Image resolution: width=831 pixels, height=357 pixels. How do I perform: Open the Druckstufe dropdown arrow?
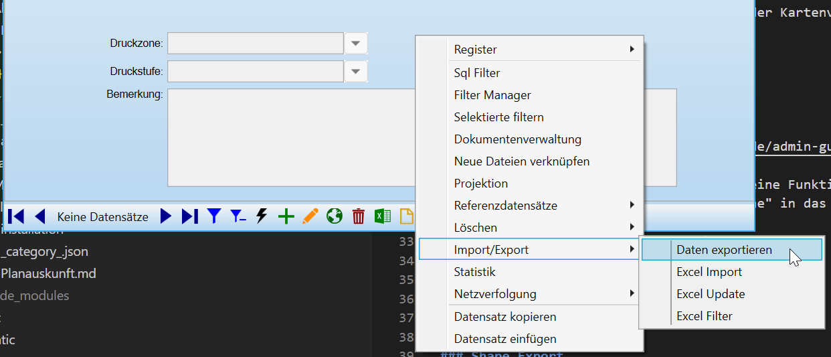356,72
